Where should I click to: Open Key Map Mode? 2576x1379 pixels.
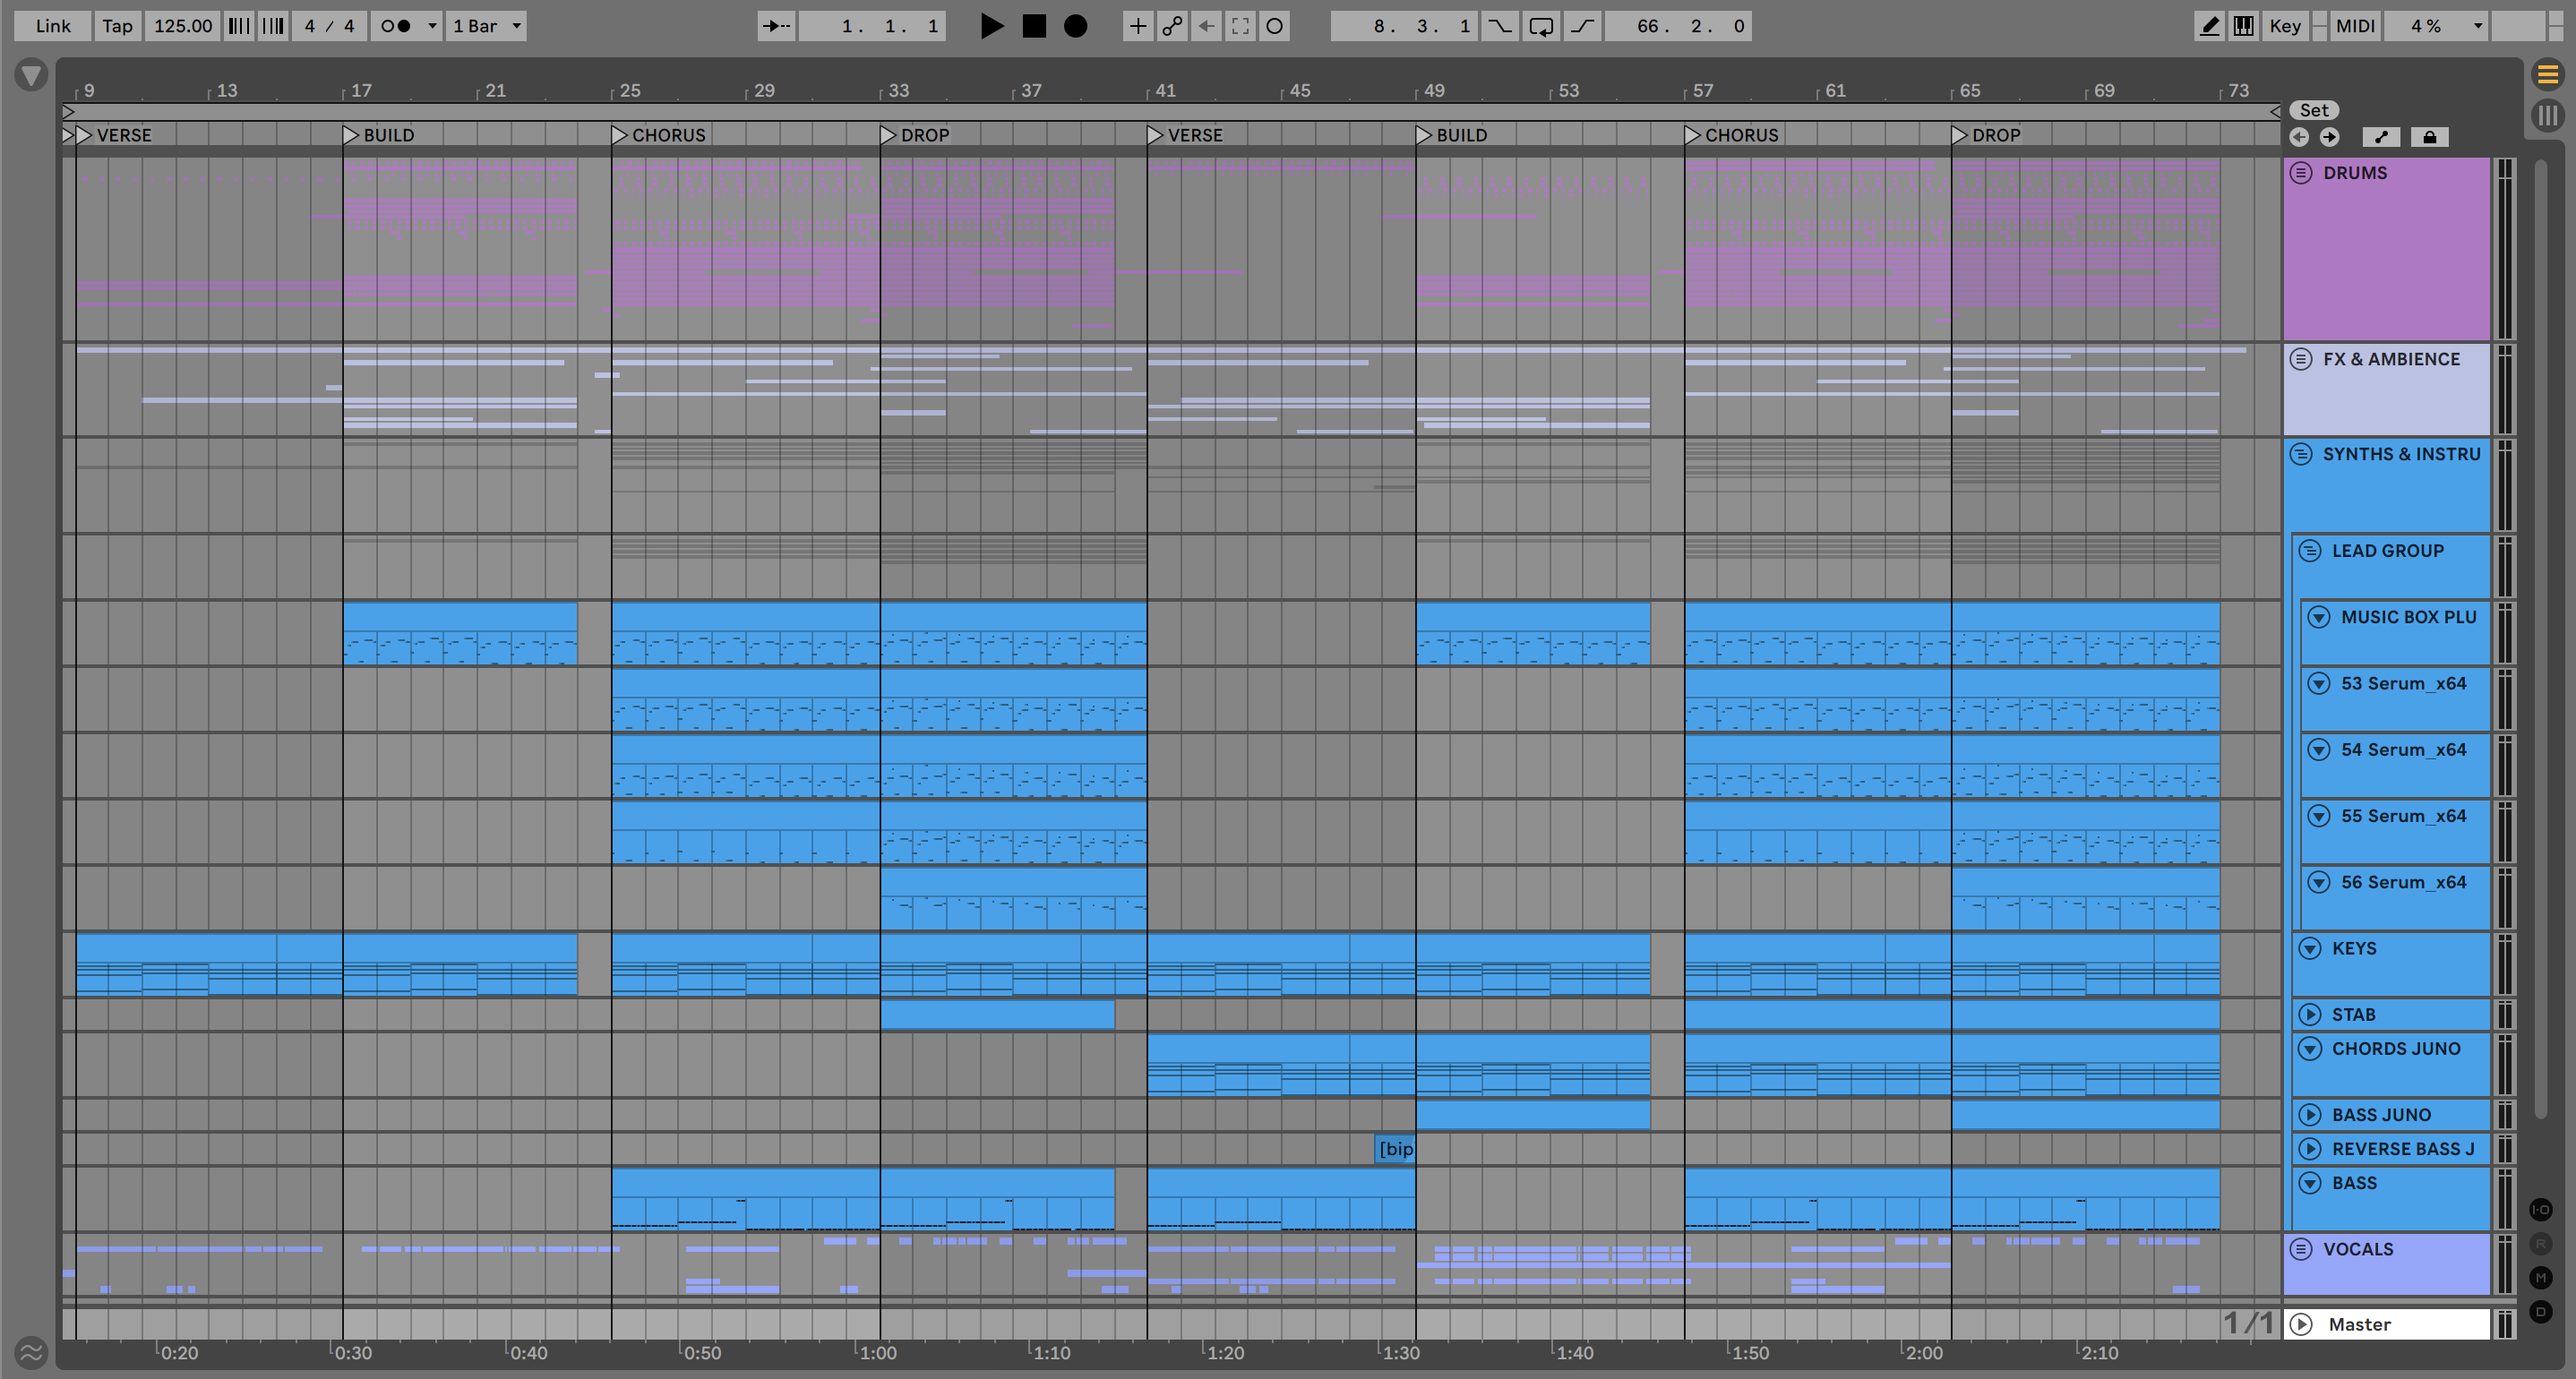(2284, 26)
